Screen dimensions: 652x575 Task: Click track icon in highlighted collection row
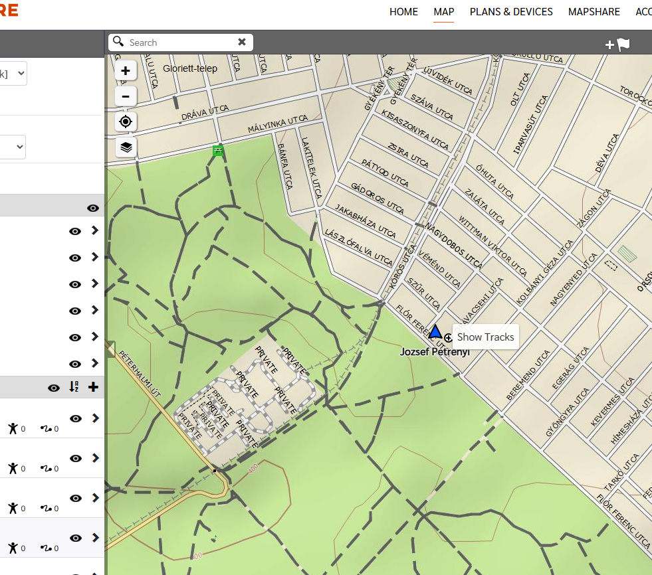pos(46,548)
